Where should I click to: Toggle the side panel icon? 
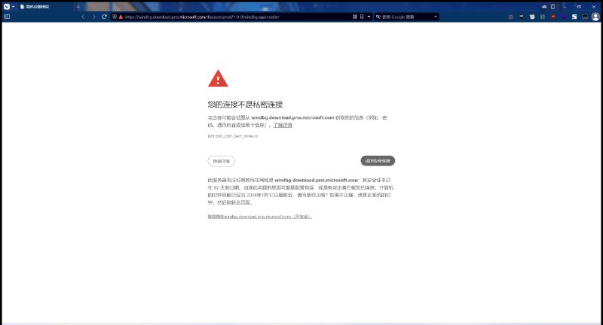click(7, 17)
